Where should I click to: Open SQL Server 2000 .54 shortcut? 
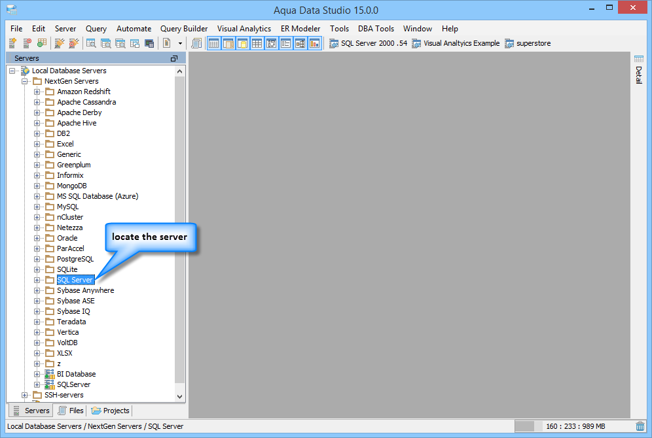coord(368,43)
